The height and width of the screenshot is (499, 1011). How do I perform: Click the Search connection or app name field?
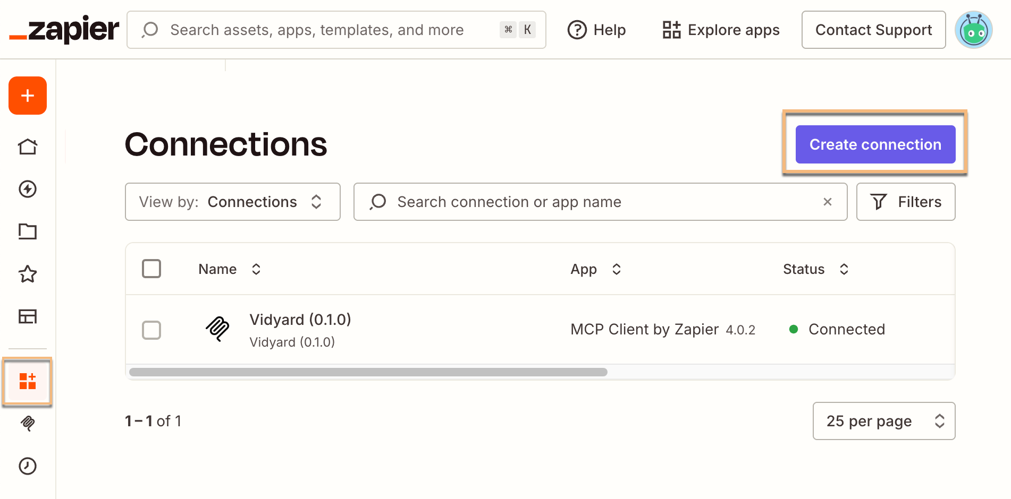[600, 202]
